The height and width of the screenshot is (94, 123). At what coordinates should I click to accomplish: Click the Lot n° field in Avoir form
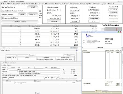click(x=11, y=70)
